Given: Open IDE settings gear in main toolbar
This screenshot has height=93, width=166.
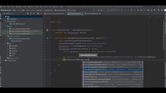Looking at the screenshot, I should (x=162, y=10).
